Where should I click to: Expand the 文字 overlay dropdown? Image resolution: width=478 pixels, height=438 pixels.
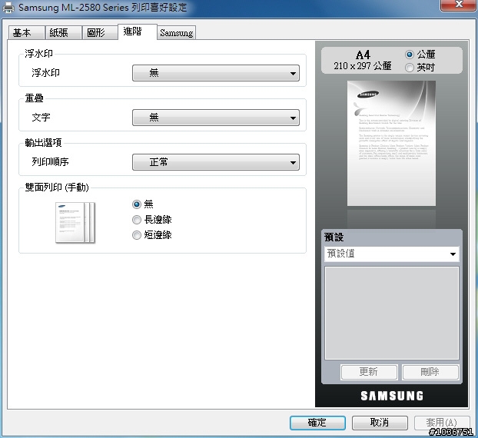pyautogui.click(x=216, y=118)
